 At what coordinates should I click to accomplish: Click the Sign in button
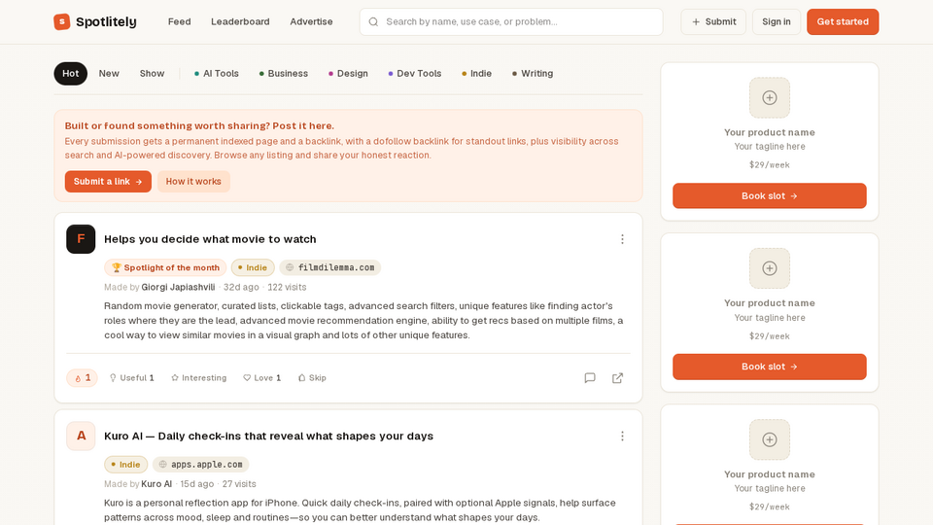pos(776,22)
